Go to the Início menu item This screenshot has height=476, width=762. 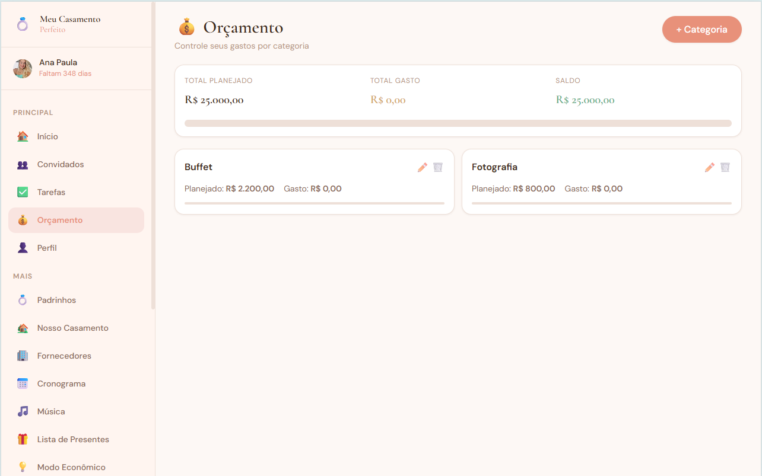(76, 136)
